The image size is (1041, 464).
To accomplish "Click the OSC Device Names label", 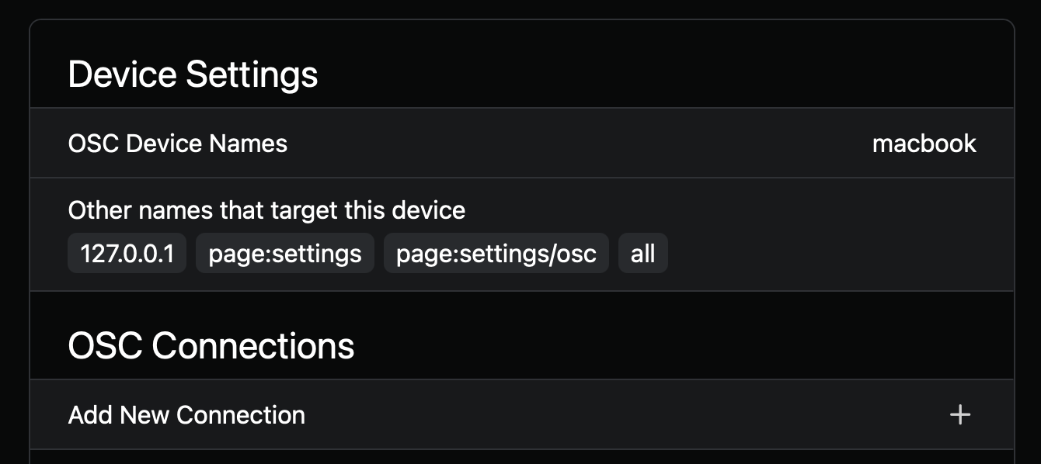I will (178, 144).
